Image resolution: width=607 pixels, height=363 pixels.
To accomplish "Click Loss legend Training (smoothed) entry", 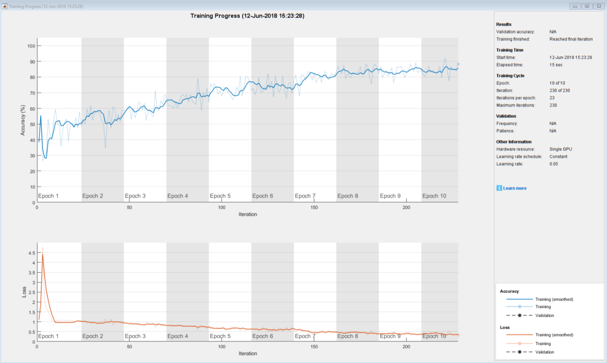I will [x=540, y=335].
